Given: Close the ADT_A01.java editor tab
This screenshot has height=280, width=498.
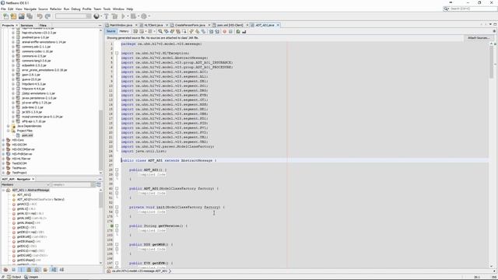Looking at the screenshot, I should click(278, 25).
